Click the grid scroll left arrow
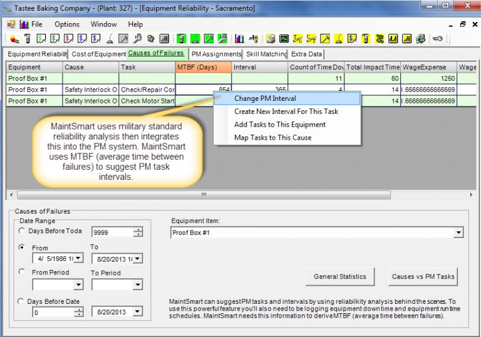 pyautogui.click(x=11, y=195)
